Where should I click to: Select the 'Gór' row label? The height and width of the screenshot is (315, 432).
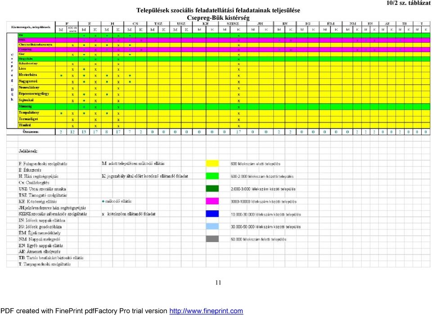point(22,54)
